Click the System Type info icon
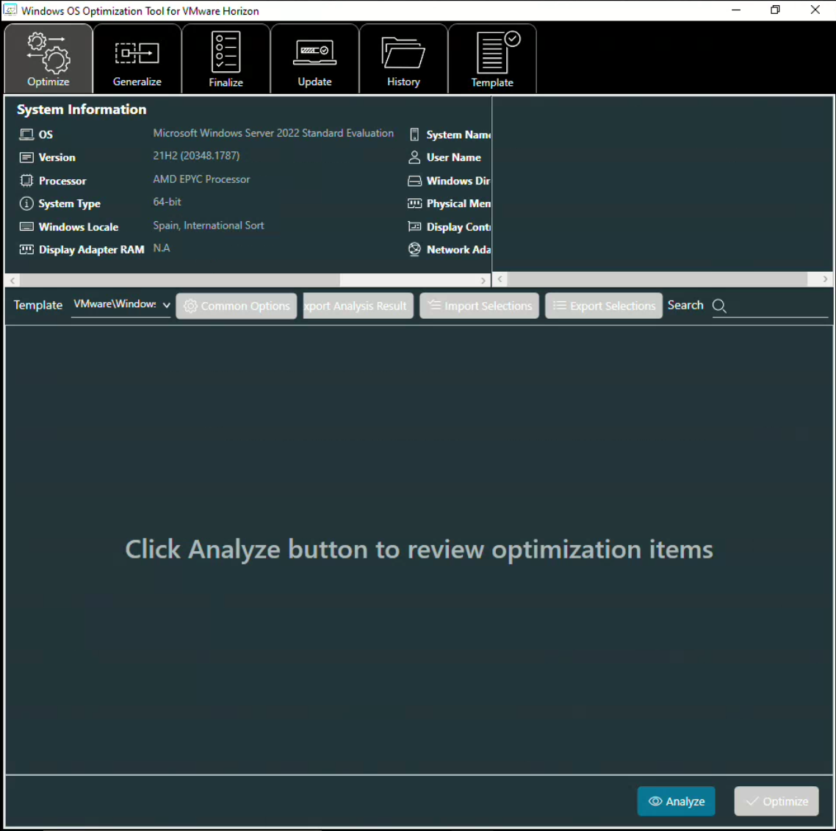Image resolution: width=836 pixels, height=831 pixels. (x=26, y=204)
